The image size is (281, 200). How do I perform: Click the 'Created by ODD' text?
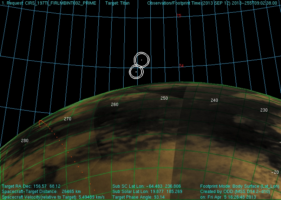pyautogui.click(x=235, y=192)
